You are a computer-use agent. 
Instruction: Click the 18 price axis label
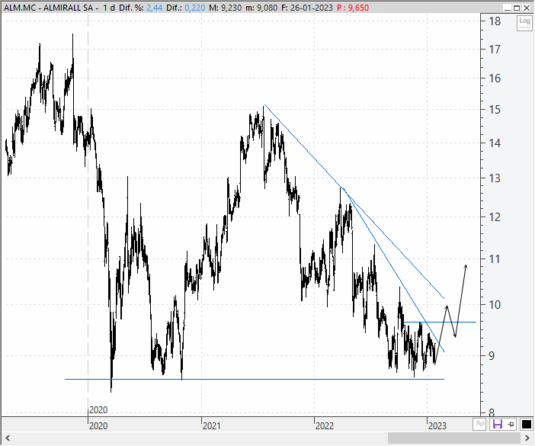(x=495, y=21)
